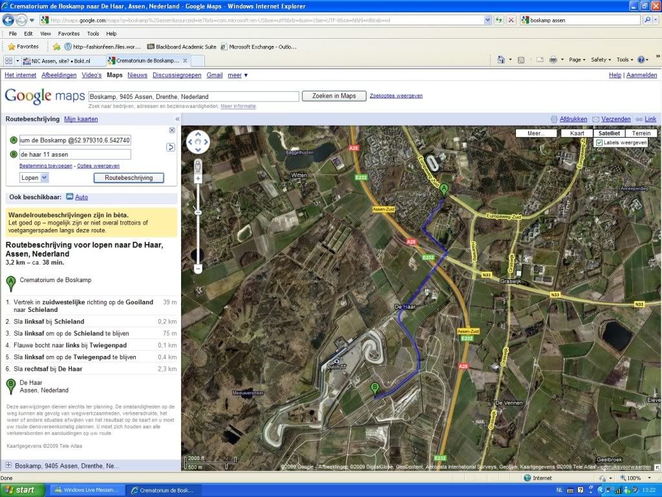This screenshot has width=662, height=497.
Task: Open the Lopen travel mode dropdown
Action: click(35, 177)
